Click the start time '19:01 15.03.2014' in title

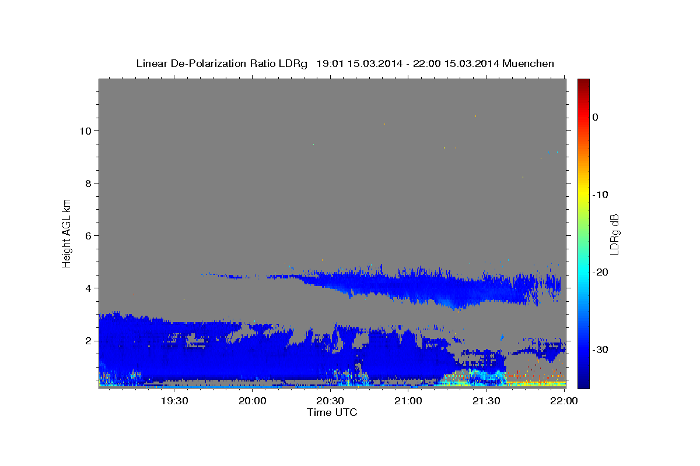pos(359,63)
